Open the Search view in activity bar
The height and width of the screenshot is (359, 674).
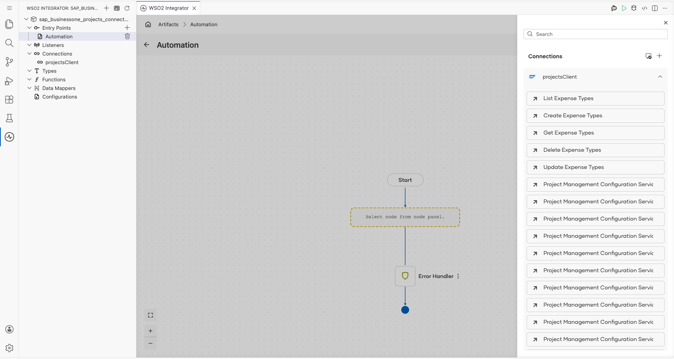[9, 43]
